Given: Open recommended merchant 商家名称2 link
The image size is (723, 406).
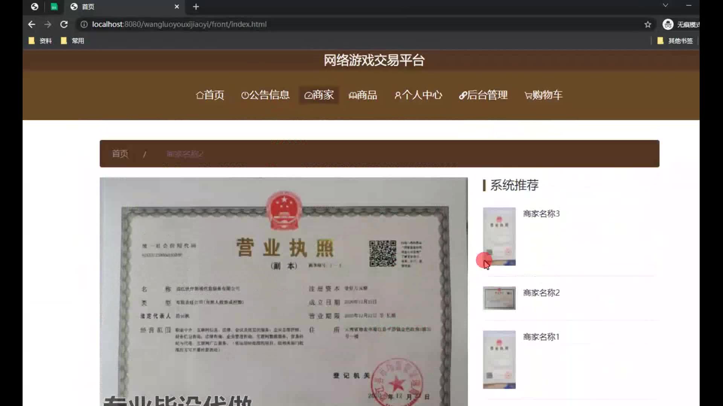Looking at the screenshot, I should point(541,292).
